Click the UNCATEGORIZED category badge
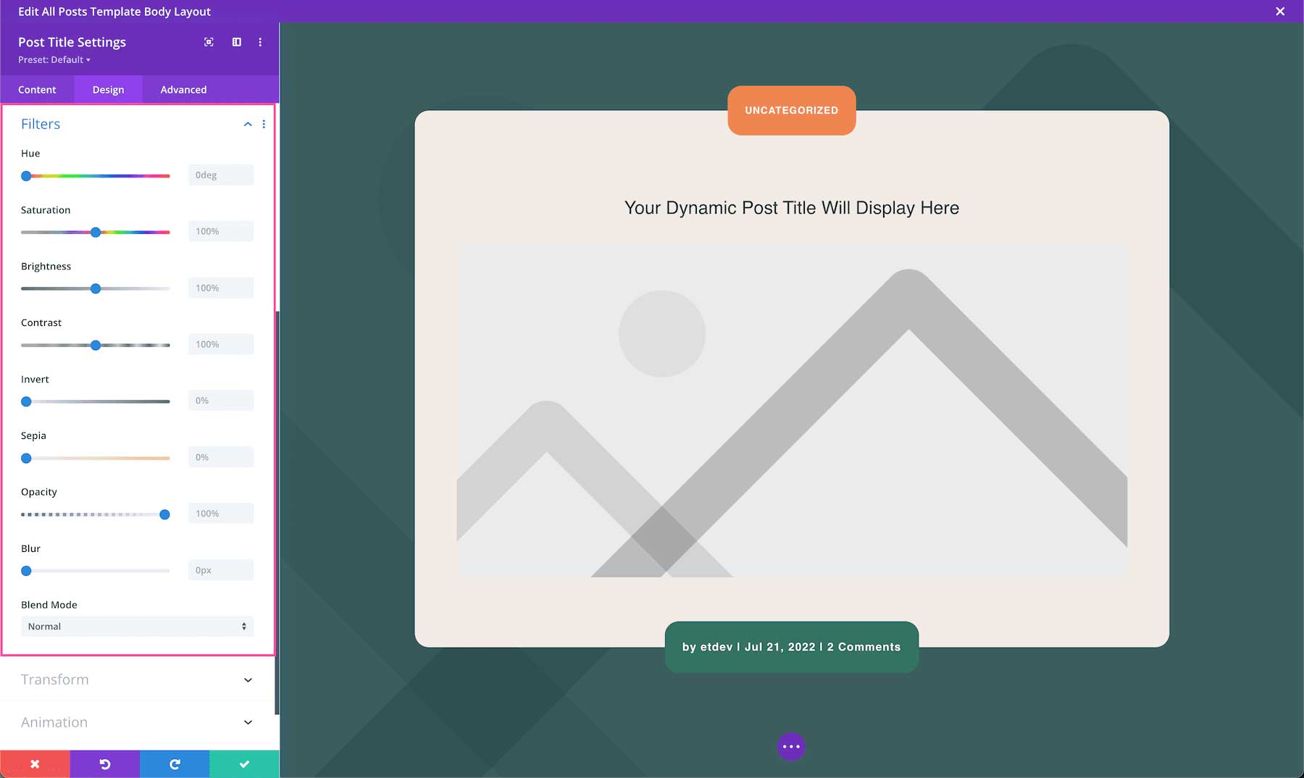 tap(791, 110)
